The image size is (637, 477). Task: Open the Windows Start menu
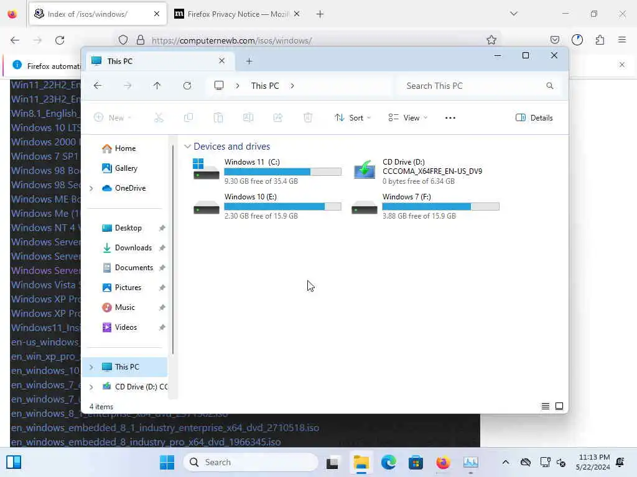[167, 462]
